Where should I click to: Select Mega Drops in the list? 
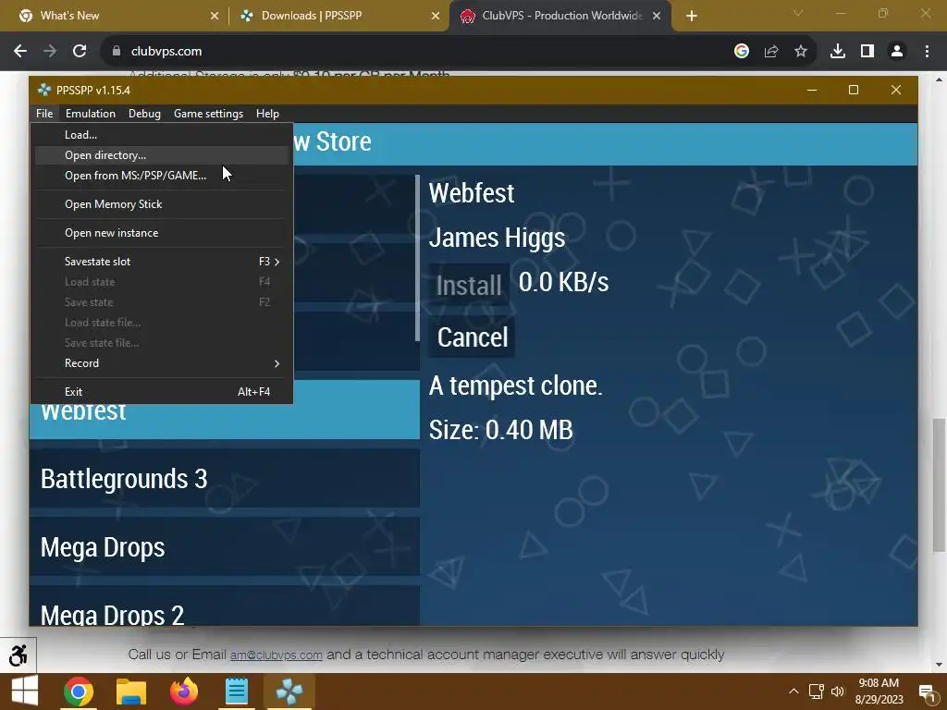click(224, 547)
